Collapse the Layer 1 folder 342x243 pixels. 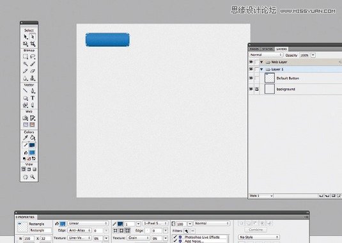point(261,69)
